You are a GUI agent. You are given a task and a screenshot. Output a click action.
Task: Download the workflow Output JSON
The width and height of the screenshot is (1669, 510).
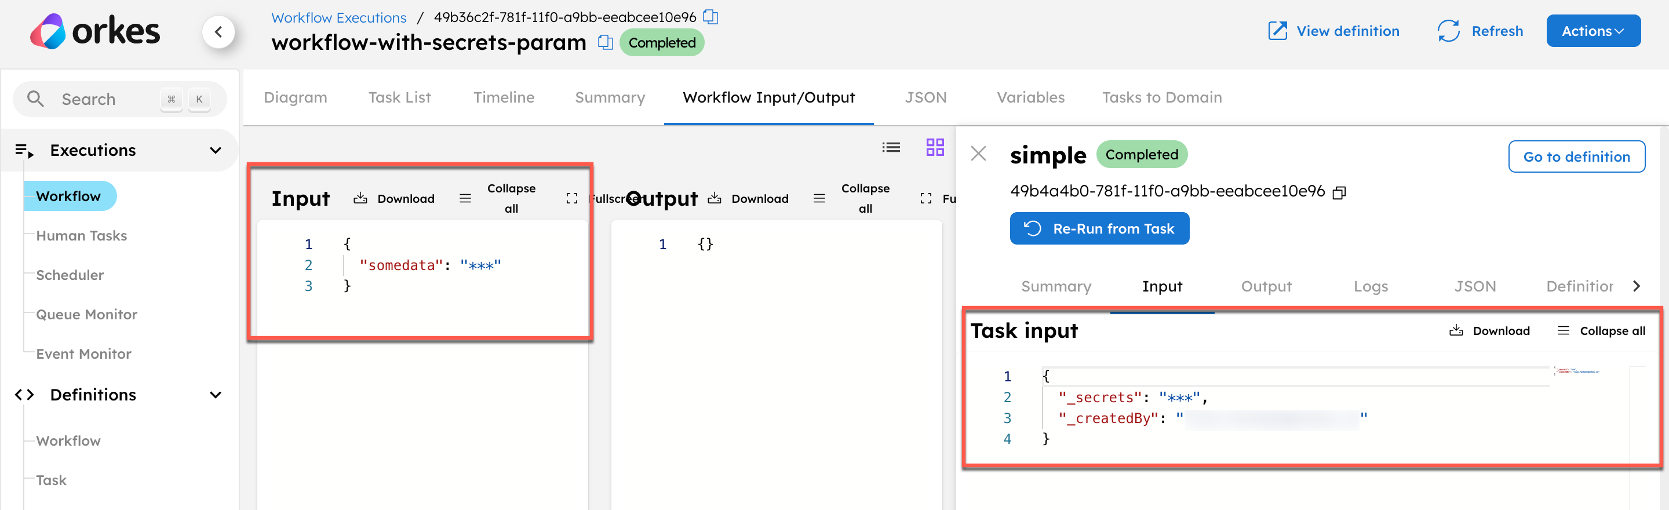coord(748,198)
